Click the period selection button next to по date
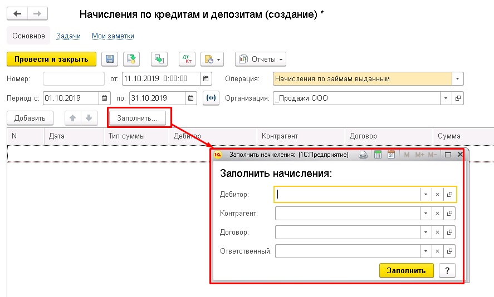Image resolution: width=494 pixels, height=297 pixels. point(211,98)
